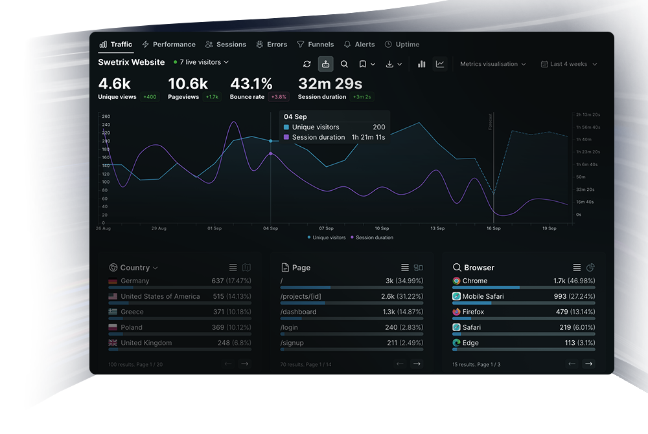
Task: Click the magnifier icon beside Browser heading
Action: [457, 267]
